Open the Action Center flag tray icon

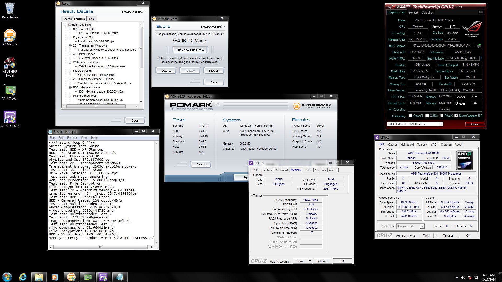point(470,277)
